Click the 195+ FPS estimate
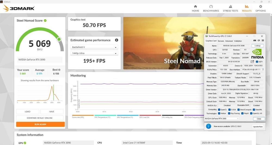272x145 pixels. coord(94,61)
